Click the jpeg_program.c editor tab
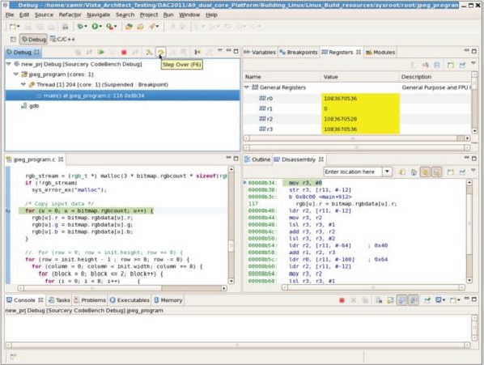484x365 pixels. (35, 159)
